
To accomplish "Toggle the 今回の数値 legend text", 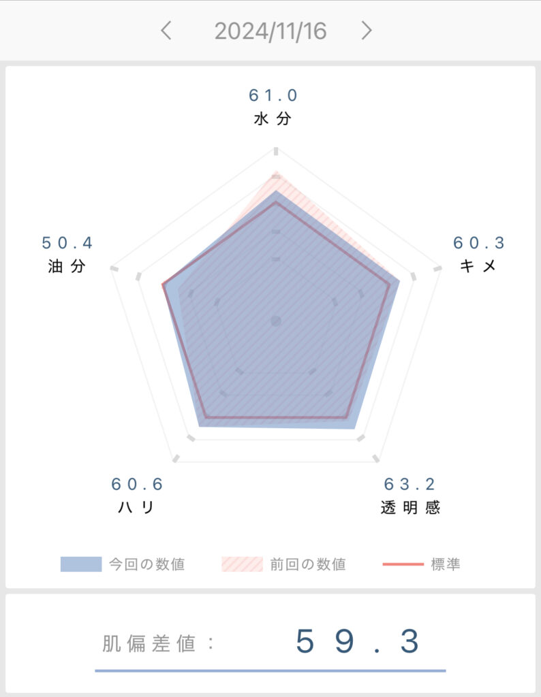I will [x=146, y=564].
